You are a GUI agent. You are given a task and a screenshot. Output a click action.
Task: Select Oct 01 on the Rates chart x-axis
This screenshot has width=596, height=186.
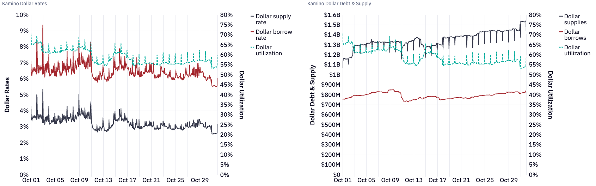click(31, 180)
